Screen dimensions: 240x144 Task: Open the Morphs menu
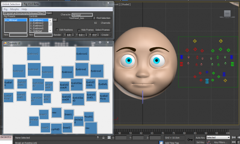pos(15,9)
